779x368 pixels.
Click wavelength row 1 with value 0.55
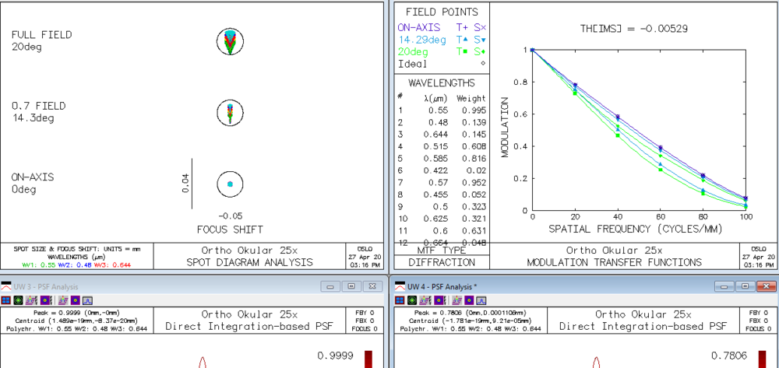[442, 110]
